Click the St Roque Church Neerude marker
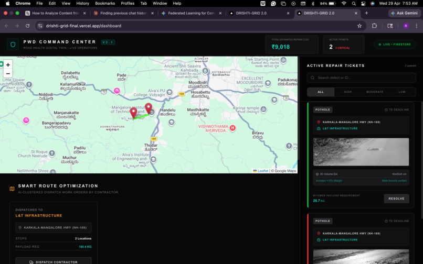This screenshot has height=264, width=423. 52,153
